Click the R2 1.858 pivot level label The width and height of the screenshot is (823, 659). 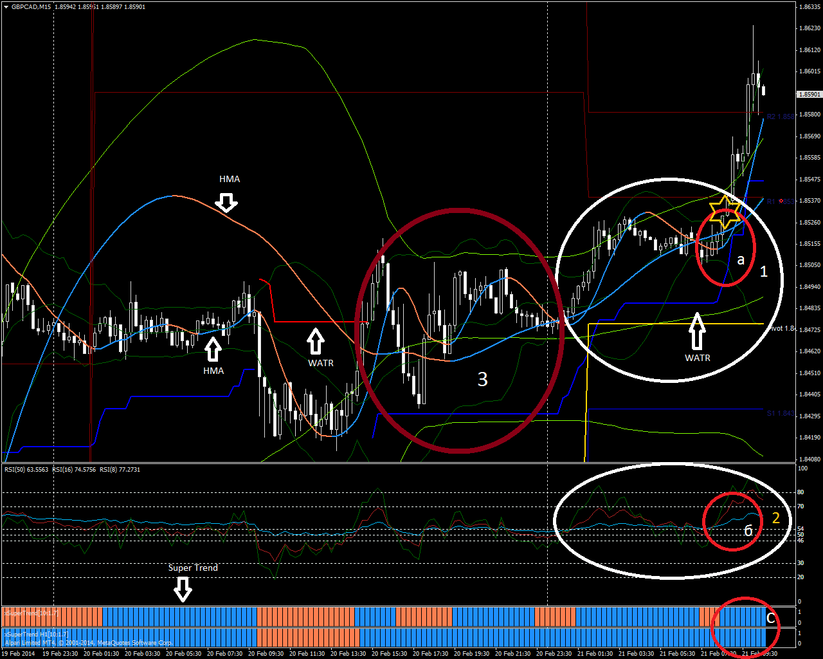pos(781,116)
